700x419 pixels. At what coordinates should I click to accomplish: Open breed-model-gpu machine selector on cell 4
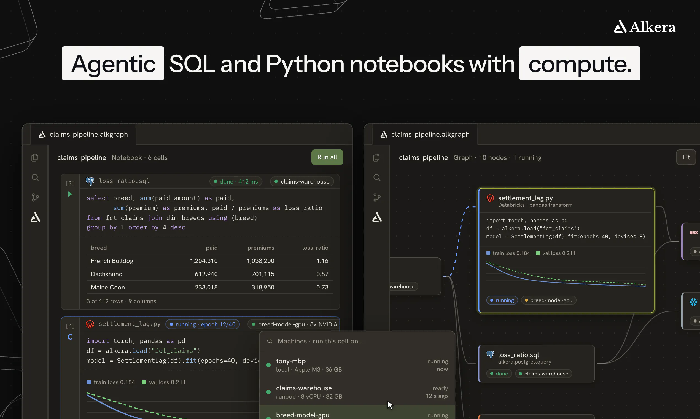294,324
